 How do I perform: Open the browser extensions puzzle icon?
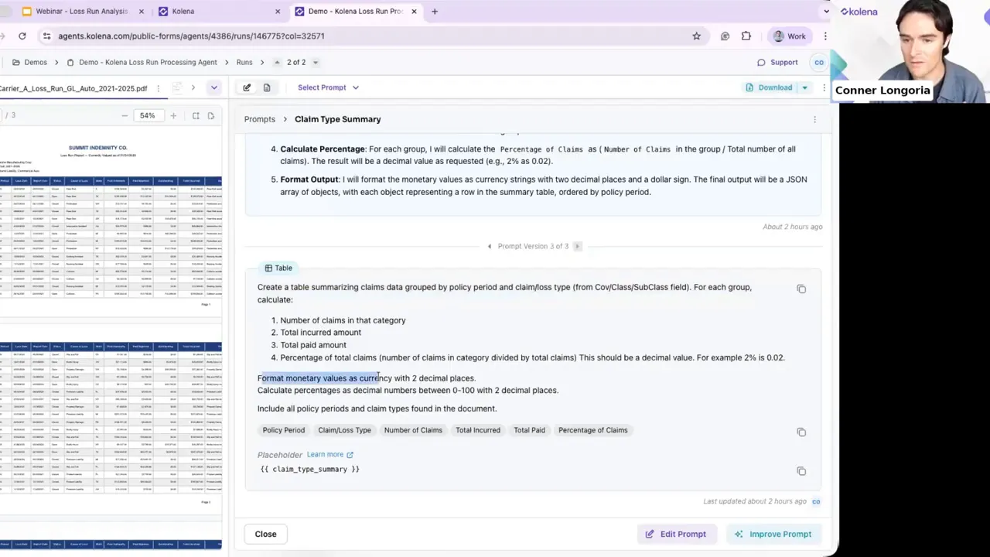tap(746, 36)
